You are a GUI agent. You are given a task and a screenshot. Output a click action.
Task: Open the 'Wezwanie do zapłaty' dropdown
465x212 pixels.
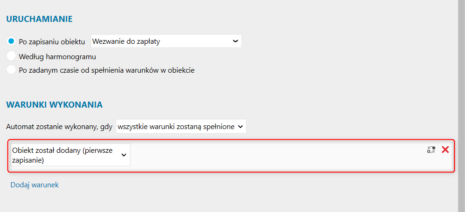tap(166, 41)
